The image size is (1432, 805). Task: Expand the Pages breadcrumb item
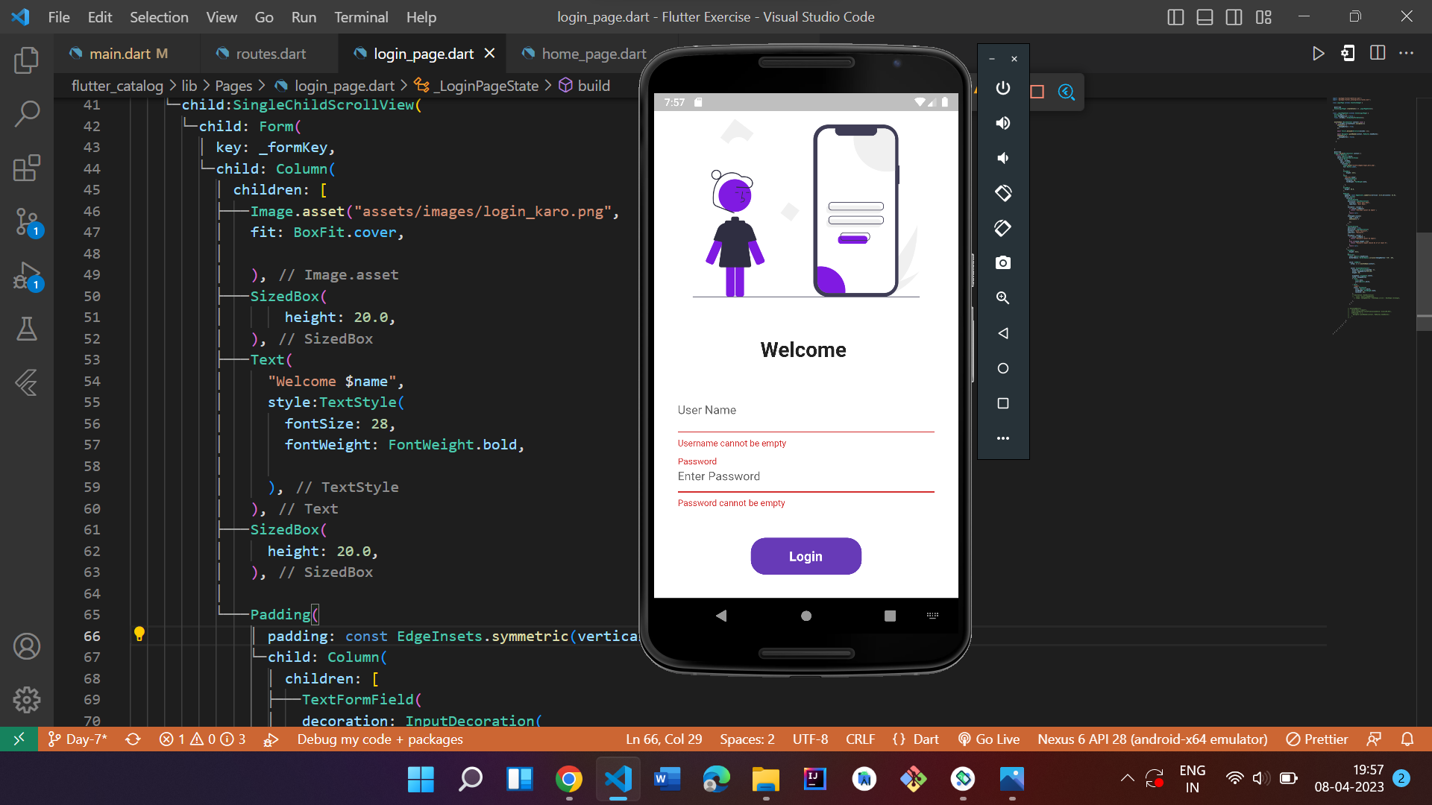coord(233,86)
